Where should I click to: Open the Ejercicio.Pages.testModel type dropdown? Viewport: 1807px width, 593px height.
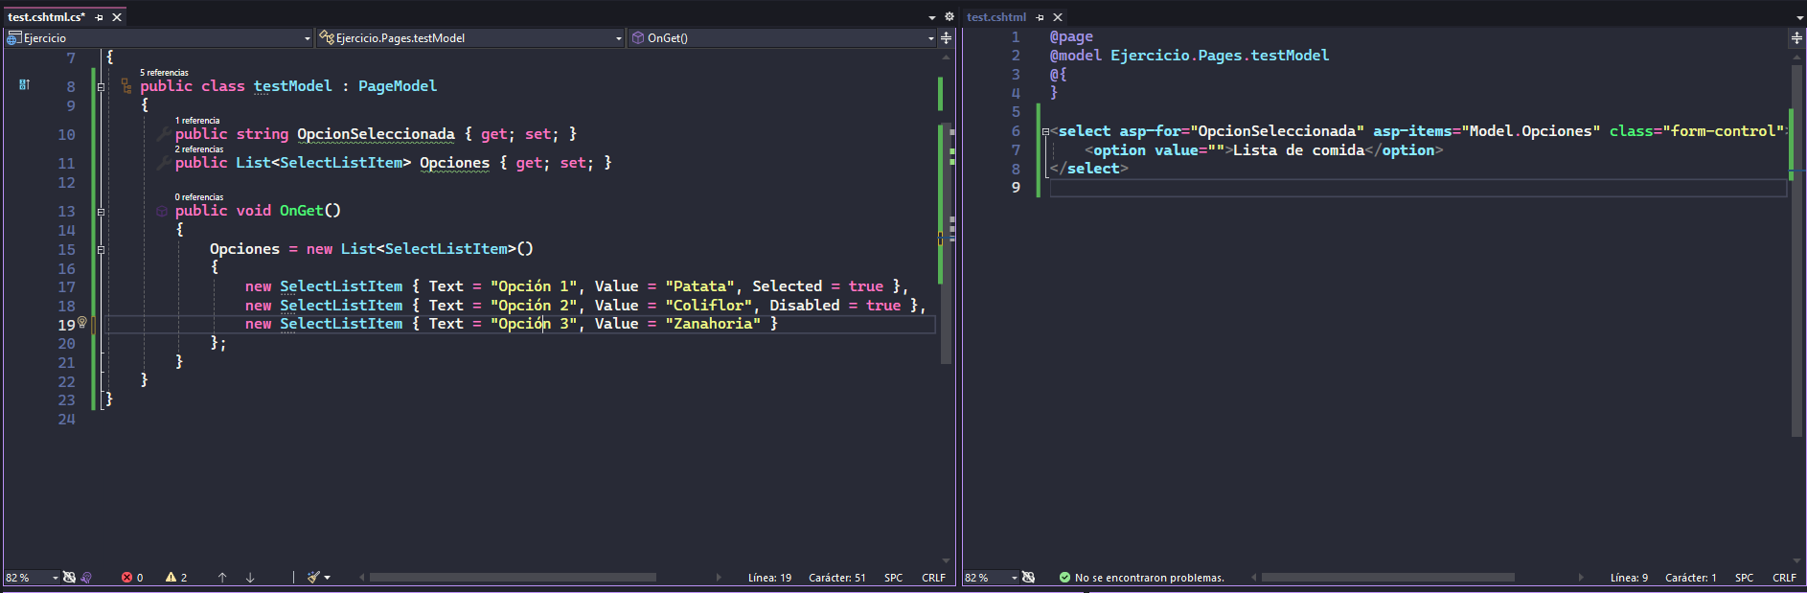(x=470, y=38)
